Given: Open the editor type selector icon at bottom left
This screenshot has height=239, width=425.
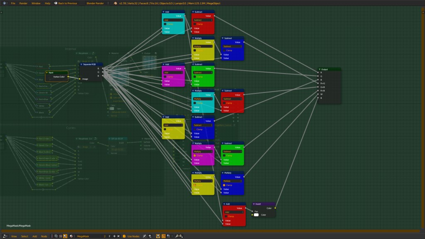Looking at the screenshot, I should [x=5, y=236].
